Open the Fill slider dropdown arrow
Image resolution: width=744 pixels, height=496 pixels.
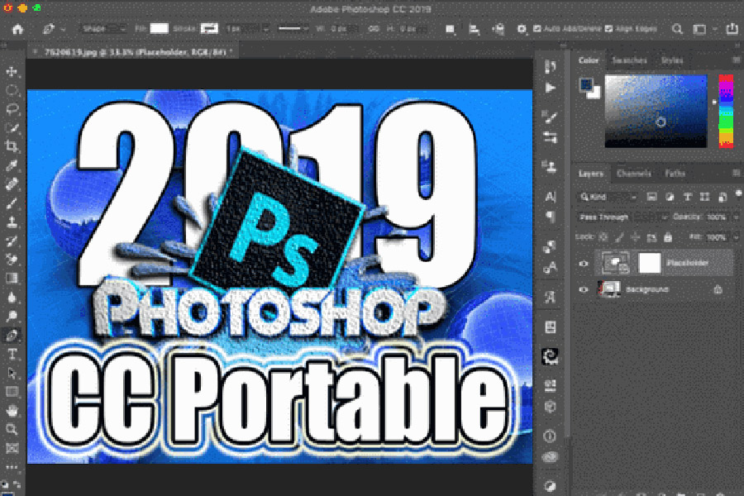(737, 237)
